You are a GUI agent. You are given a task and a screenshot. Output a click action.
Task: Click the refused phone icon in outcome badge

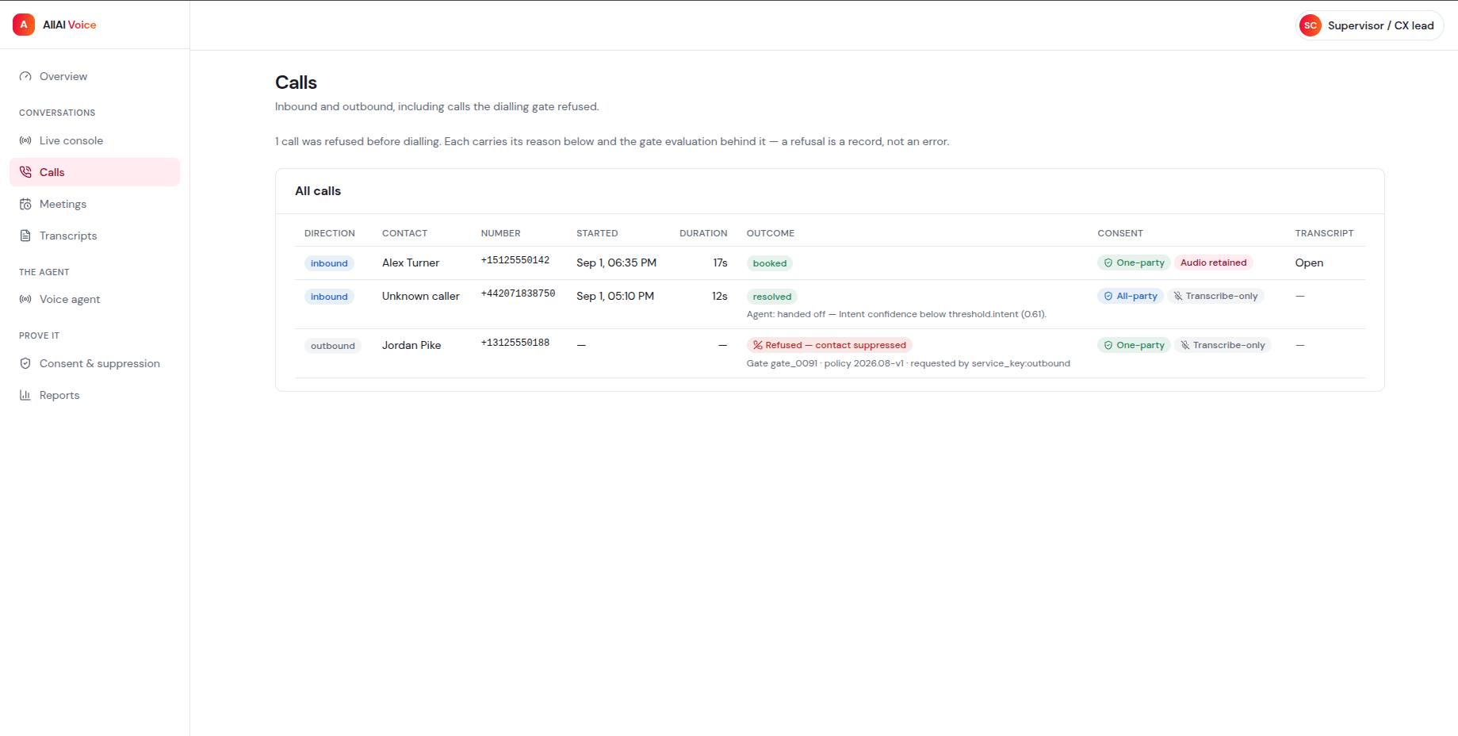(x=758, y=345)
